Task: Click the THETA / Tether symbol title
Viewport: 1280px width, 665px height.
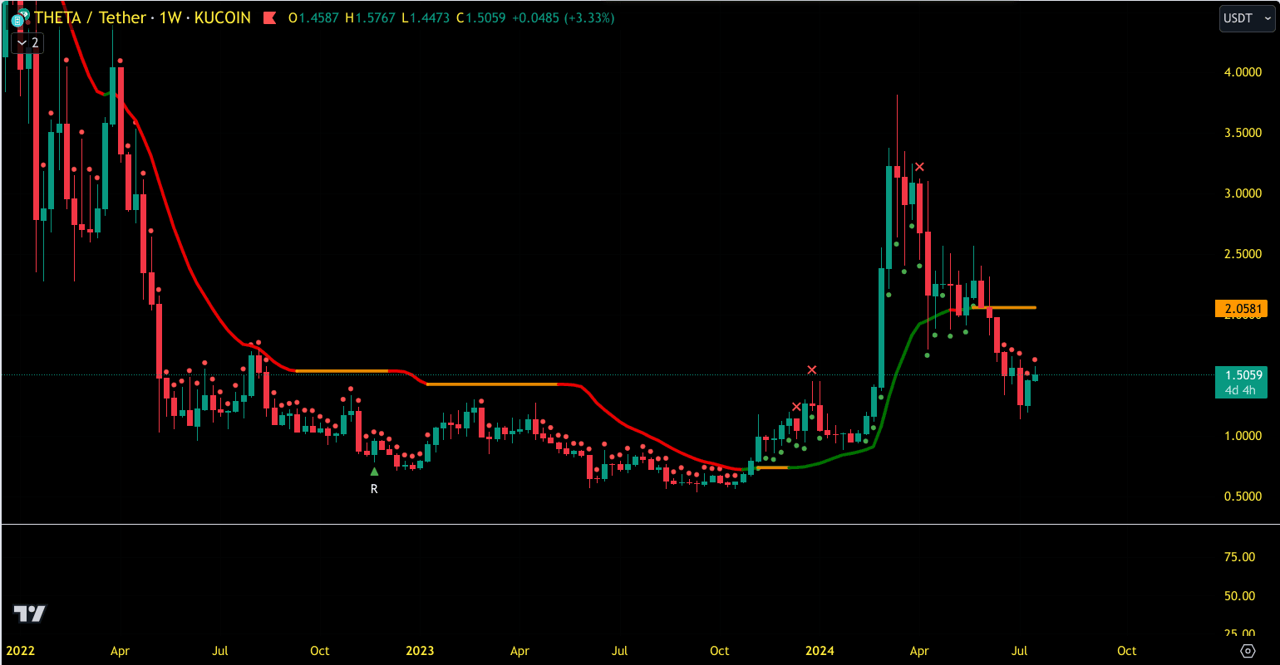Action: 88,17
